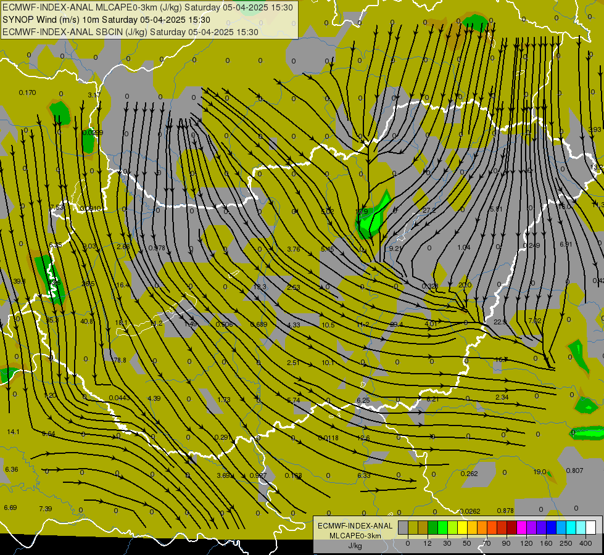Click the map value '0.0299'

93,133
